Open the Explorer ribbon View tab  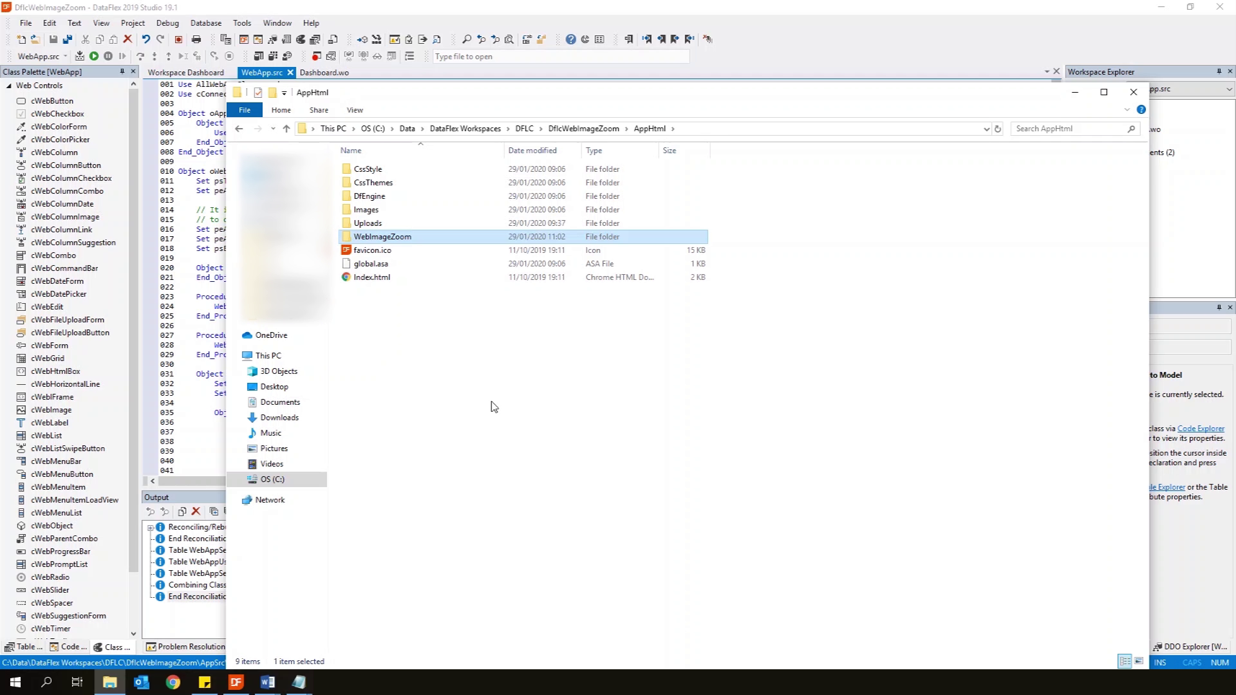tap(355, 110)
